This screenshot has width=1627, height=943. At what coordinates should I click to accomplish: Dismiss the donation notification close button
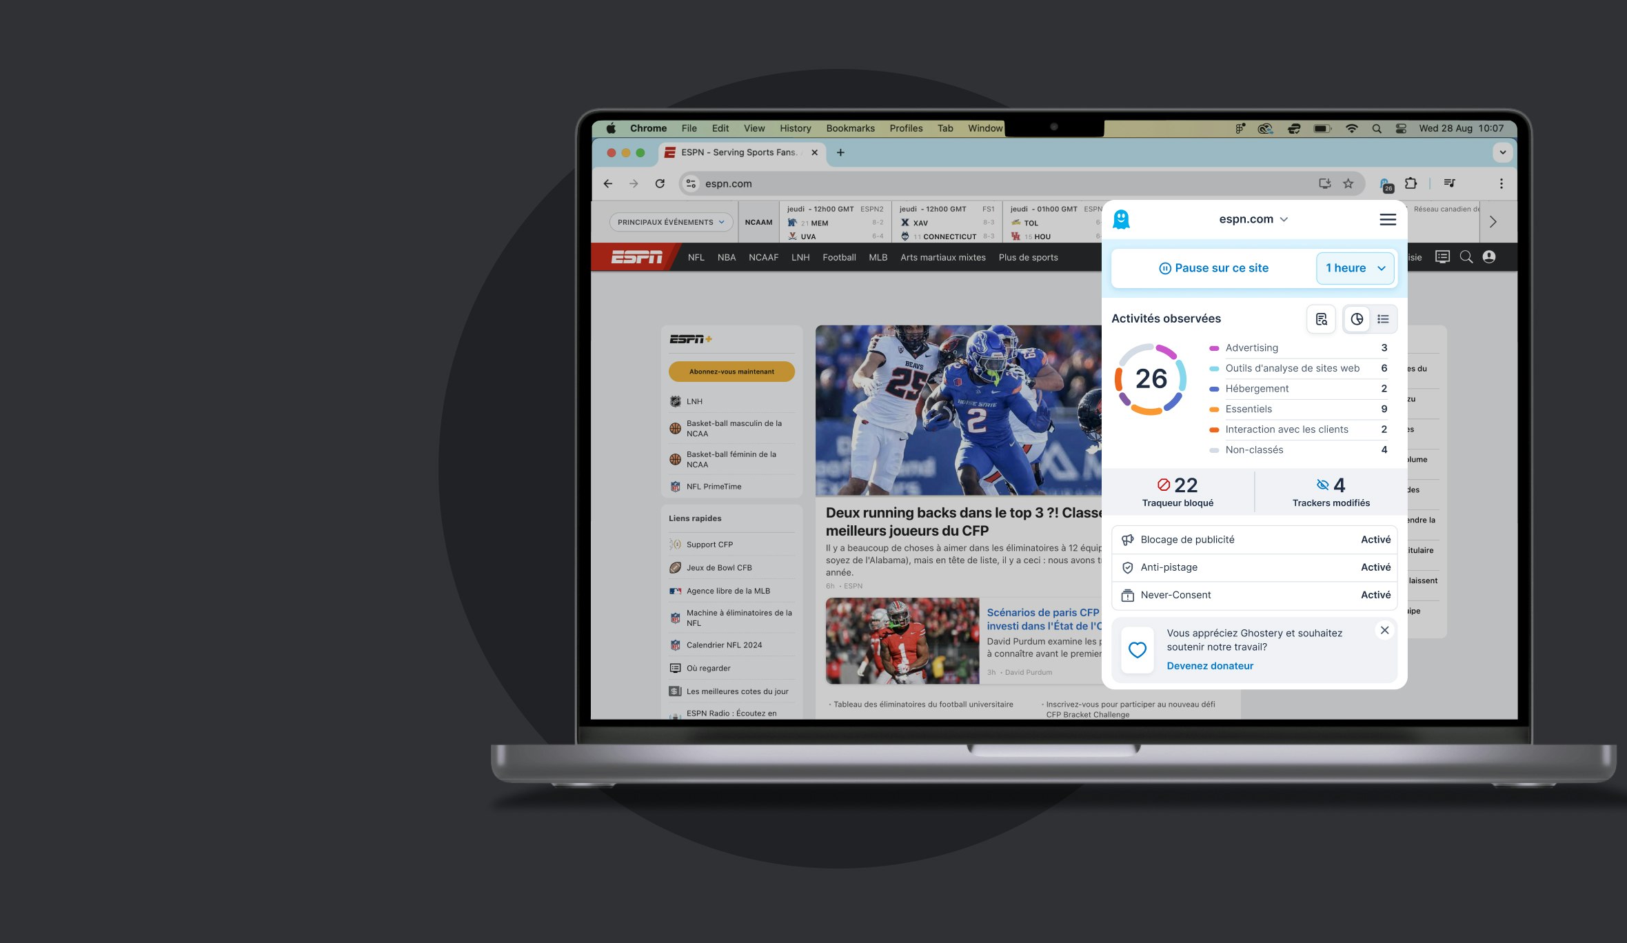pyautogui.click(x=1384, y=631)
